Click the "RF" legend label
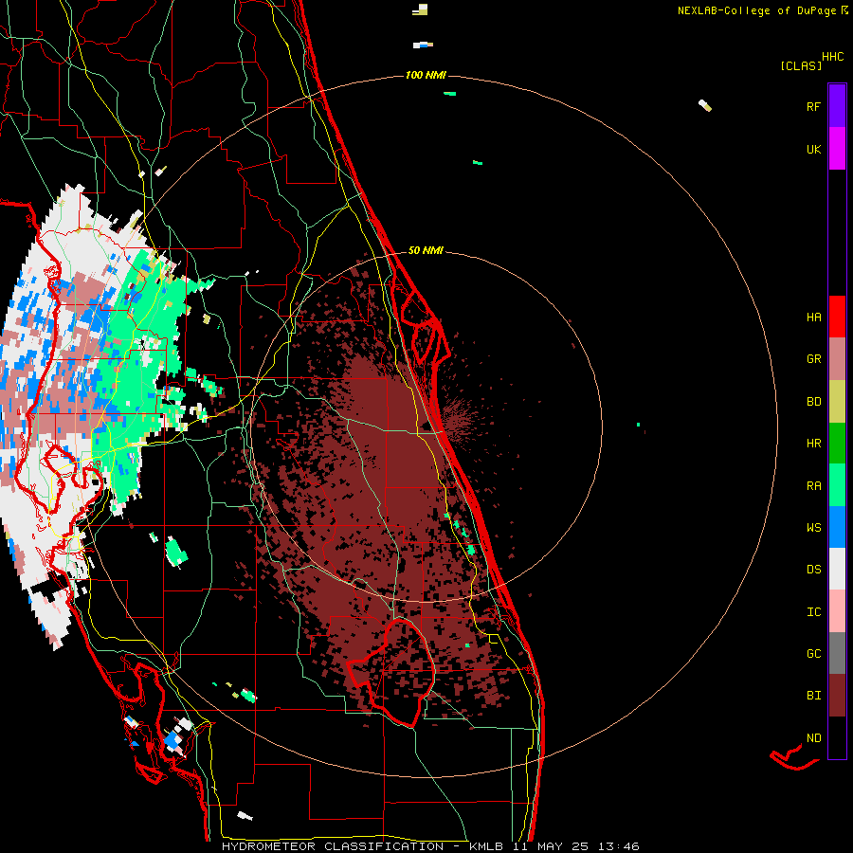853x853 pixels. click(x=813, y=106)
